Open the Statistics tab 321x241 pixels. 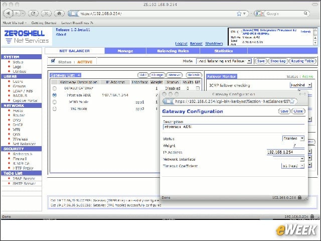tap(224, 51)
